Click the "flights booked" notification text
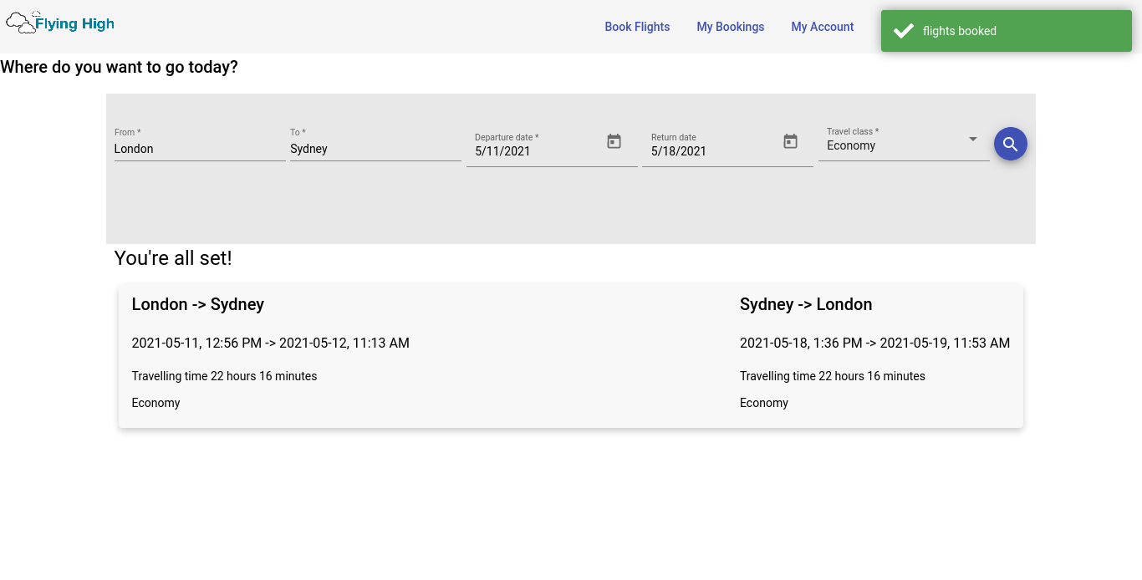 click(x=959, y=31)
